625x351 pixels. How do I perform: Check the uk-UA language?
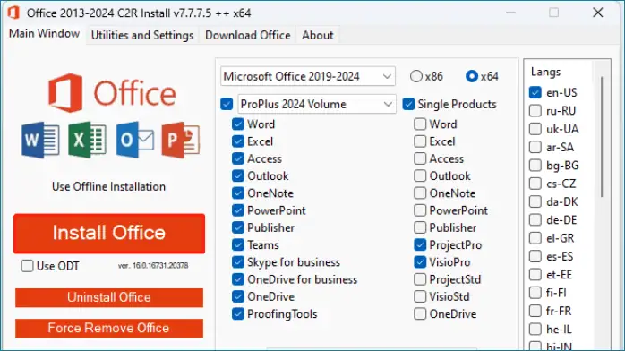535,129
